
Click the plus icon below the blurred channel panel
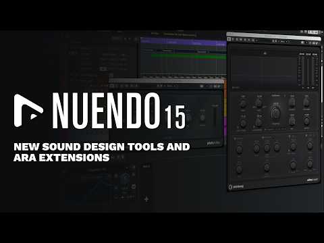(x=146, y=199)
